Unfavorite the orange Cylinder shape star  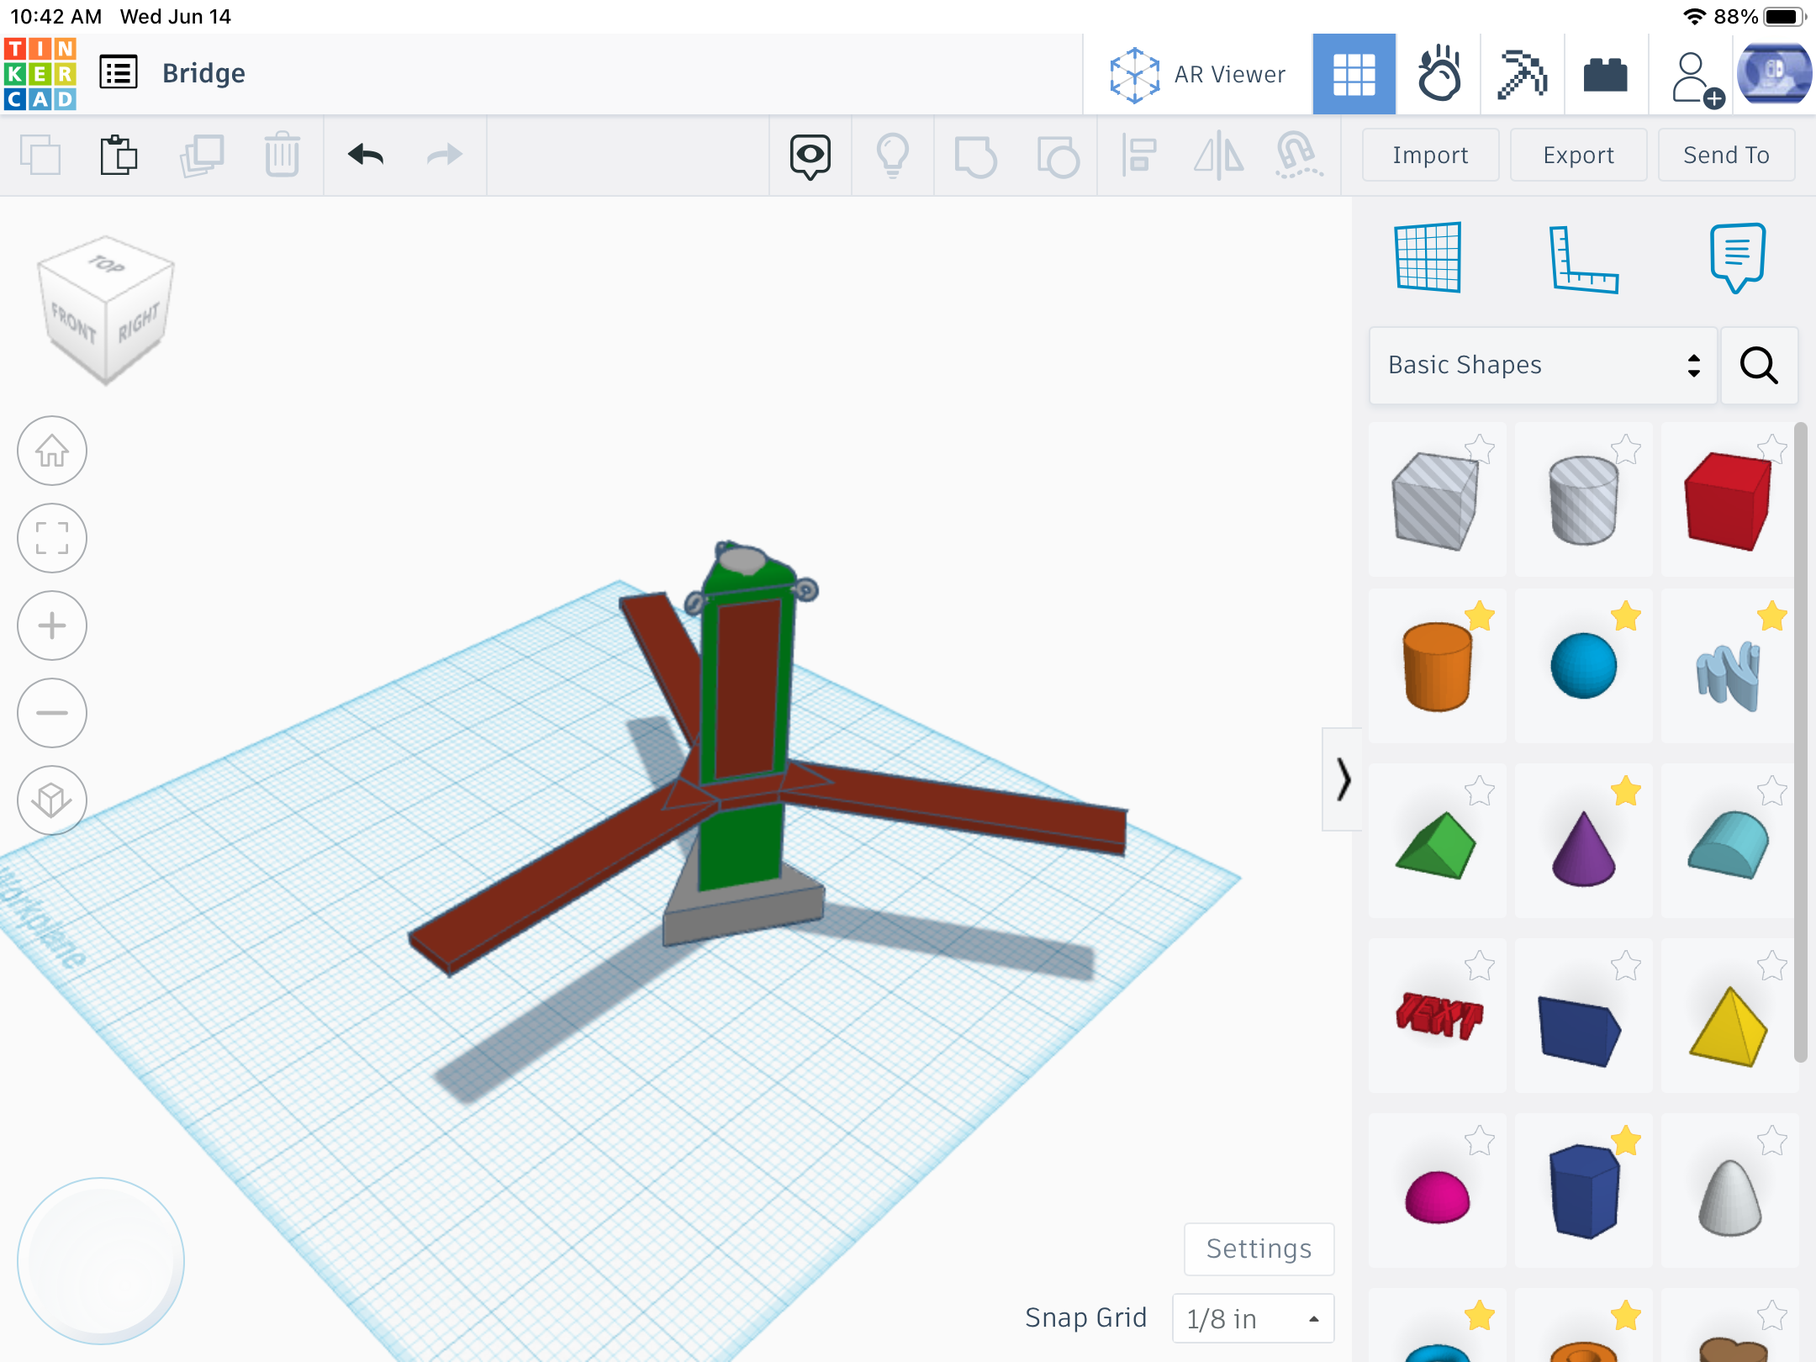(1480, 616)
